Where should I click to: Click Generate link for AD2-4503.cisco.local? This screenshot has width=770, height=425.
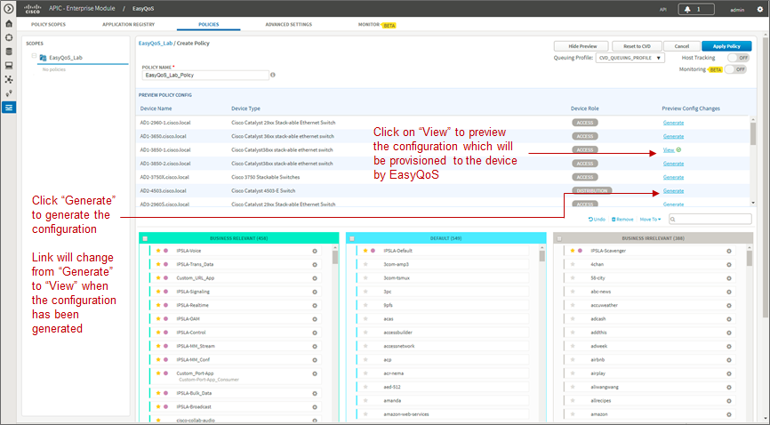click(673, 191)
